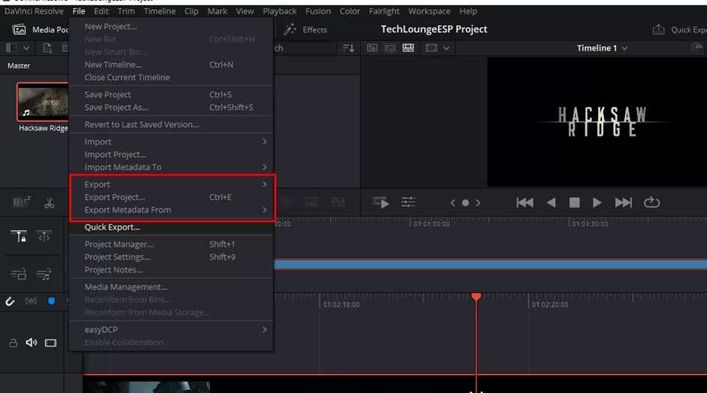Go to last frame
The height and width of the screenshot is (393, 707).
(624, 203)
